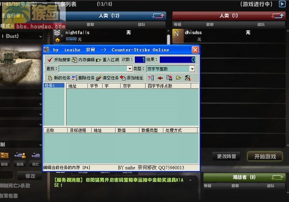Image resolution: width=289 pixels, height=202 pixels.
Task: Click the 名称 column header
Action: click(x=55, y=130)
